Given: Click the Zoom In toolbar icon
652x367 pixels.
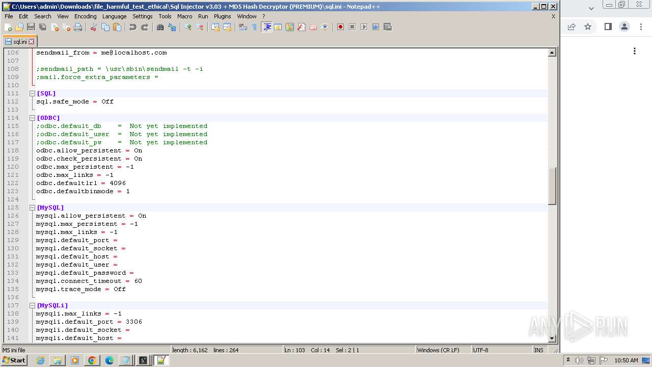Looking at the screenshot, I should (188, 27).
